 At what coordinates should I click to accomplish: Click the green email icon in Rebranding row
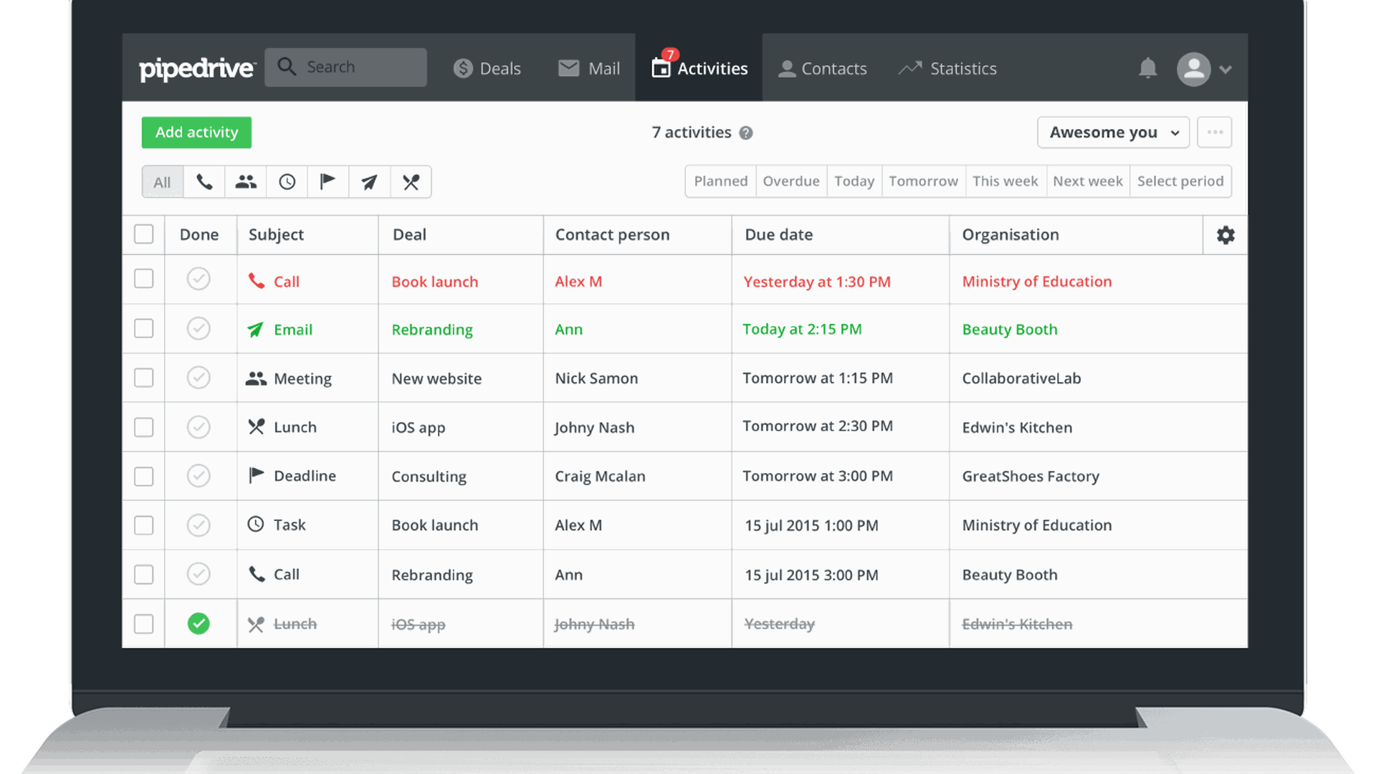point(255,330)
